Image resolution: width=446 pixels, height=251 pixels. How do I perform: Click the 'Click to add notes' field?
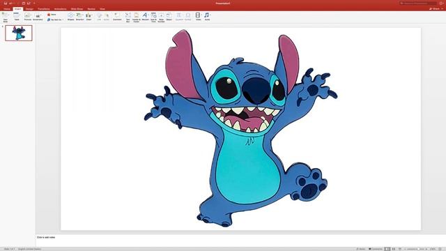coord(46,237)
